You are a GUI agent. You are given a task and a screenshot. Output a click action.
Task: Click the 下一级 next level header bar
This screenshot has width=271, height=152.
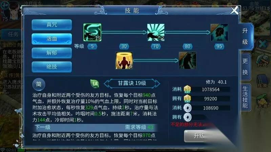click(x=95, y=127)
